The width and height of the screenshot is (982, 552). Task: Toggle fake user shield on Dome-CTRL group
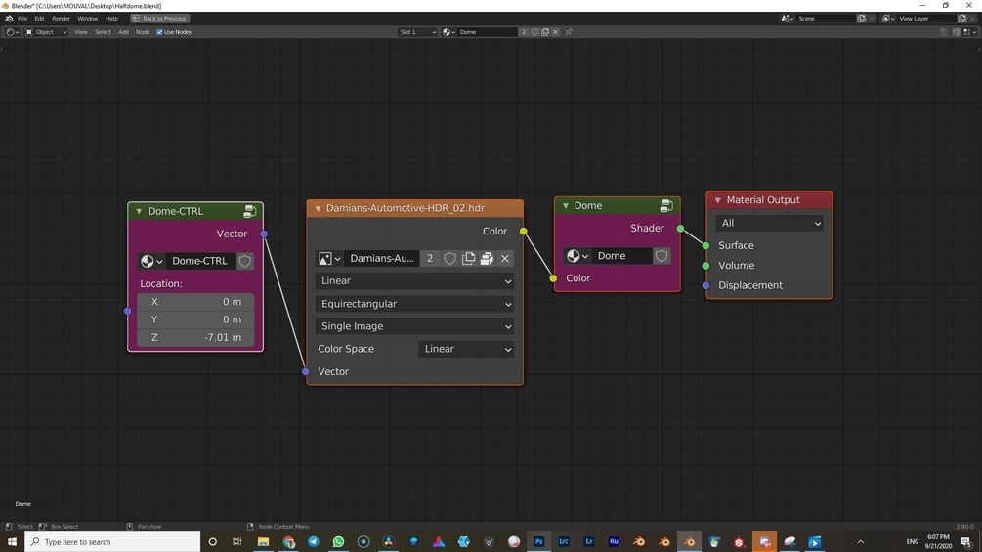[245, 261]
